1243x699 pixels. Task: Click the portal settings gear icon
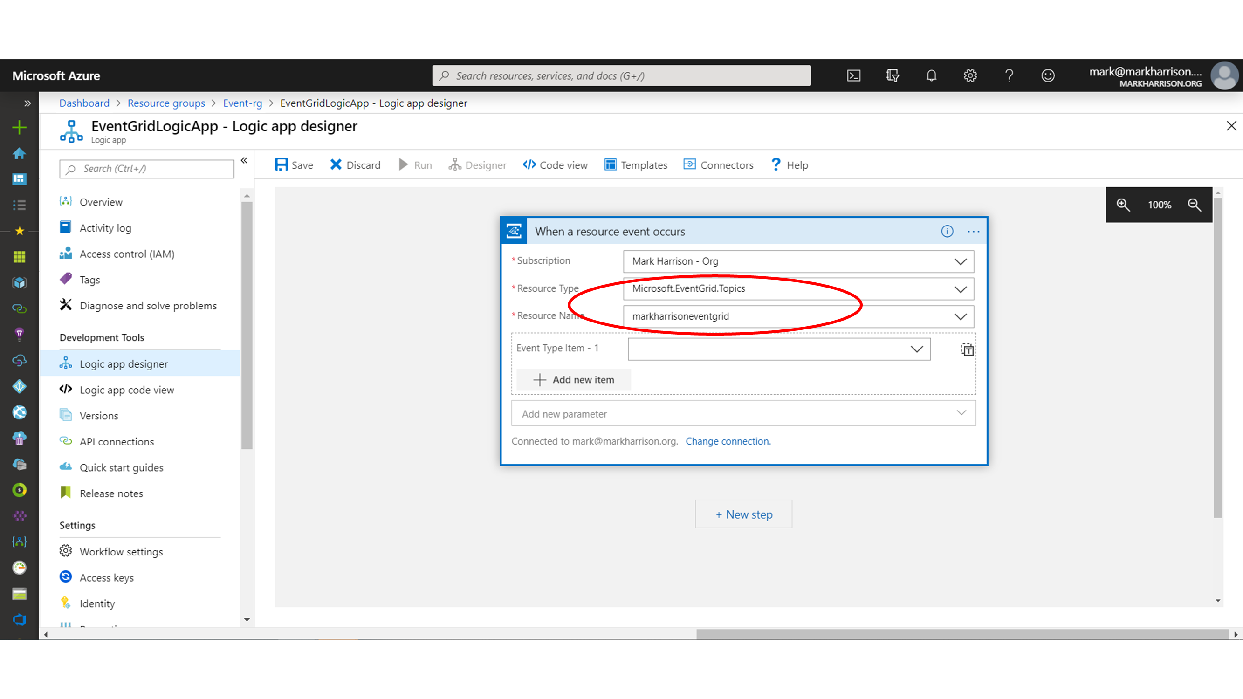coord(970,76)
